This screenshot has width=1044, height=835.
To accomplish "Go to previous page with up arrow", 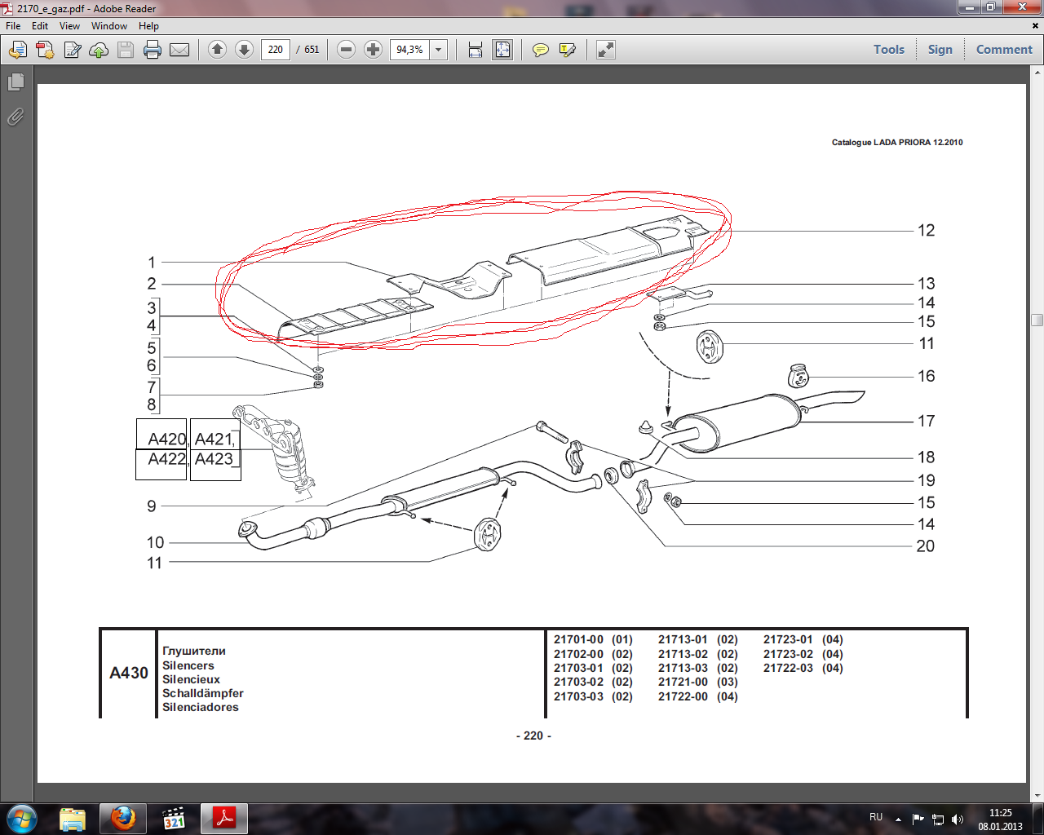I will 217,49.
